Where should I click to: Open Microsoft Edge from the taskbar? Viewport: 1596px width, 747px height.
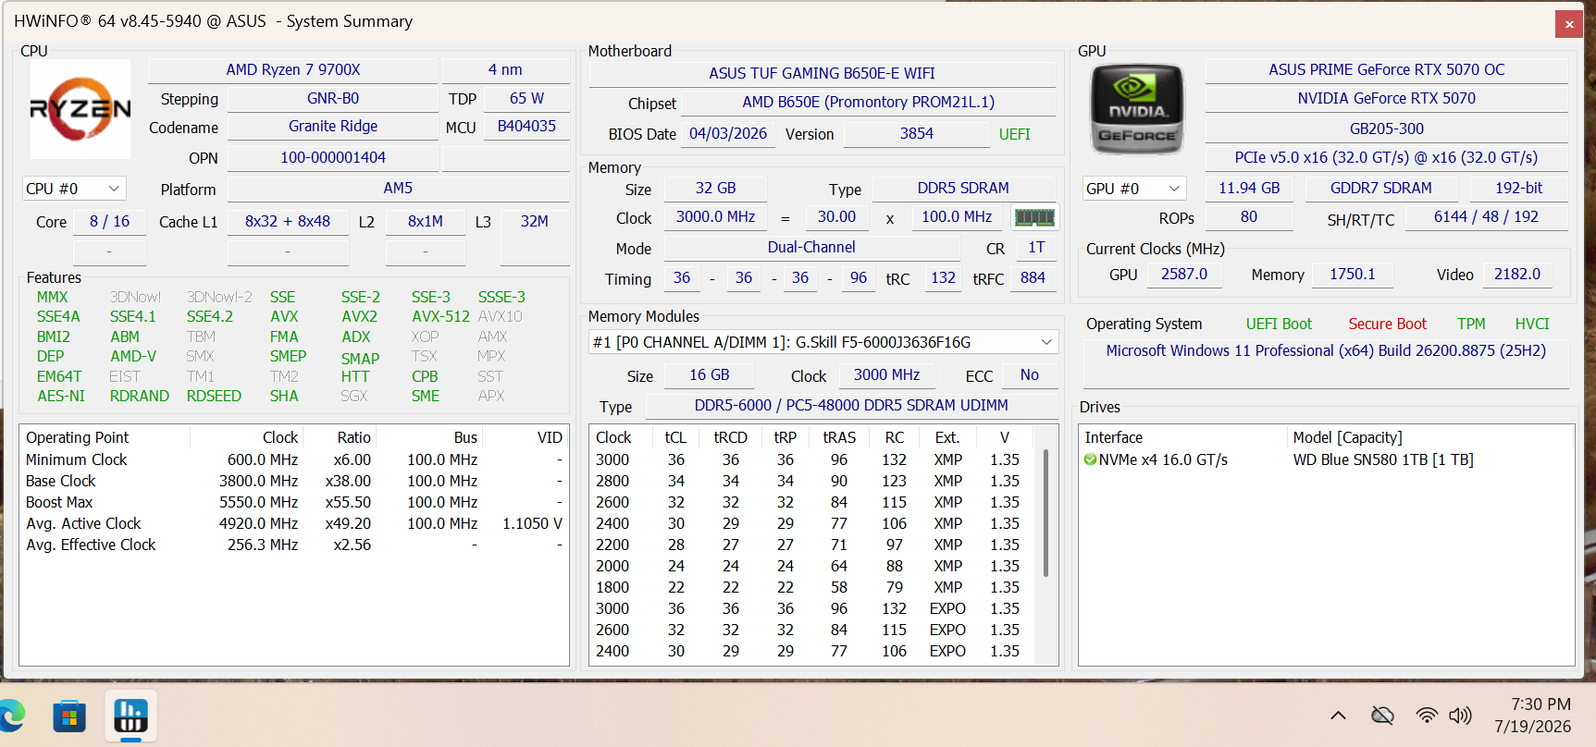coord(12,716)
